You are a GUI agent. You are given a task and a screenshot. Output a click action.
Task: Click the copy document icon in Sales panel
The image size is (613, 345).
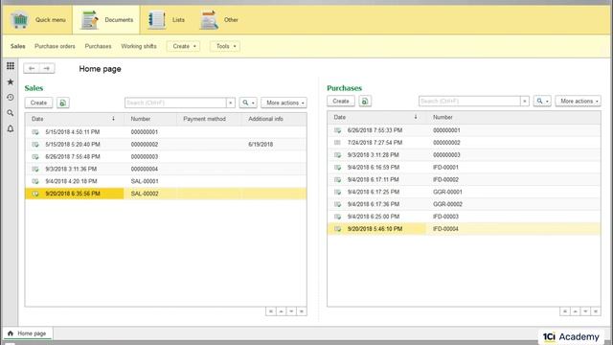point(63,103)
